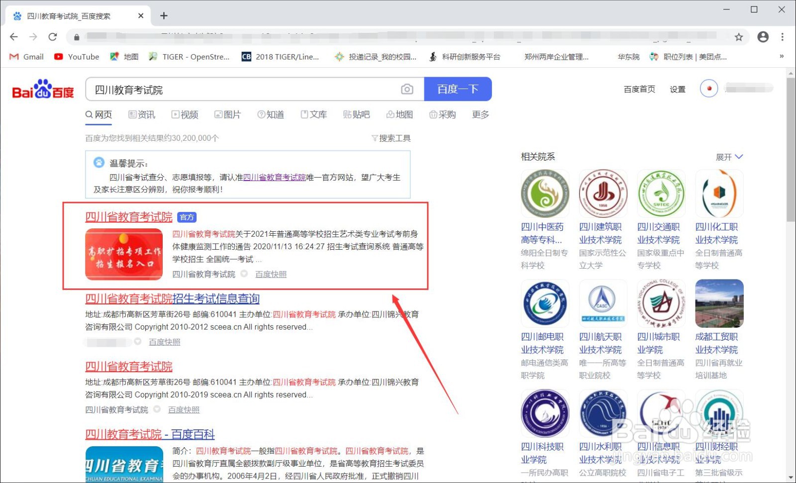
Task: Switch to 视频 tab
Action: (x=185, y=115)
